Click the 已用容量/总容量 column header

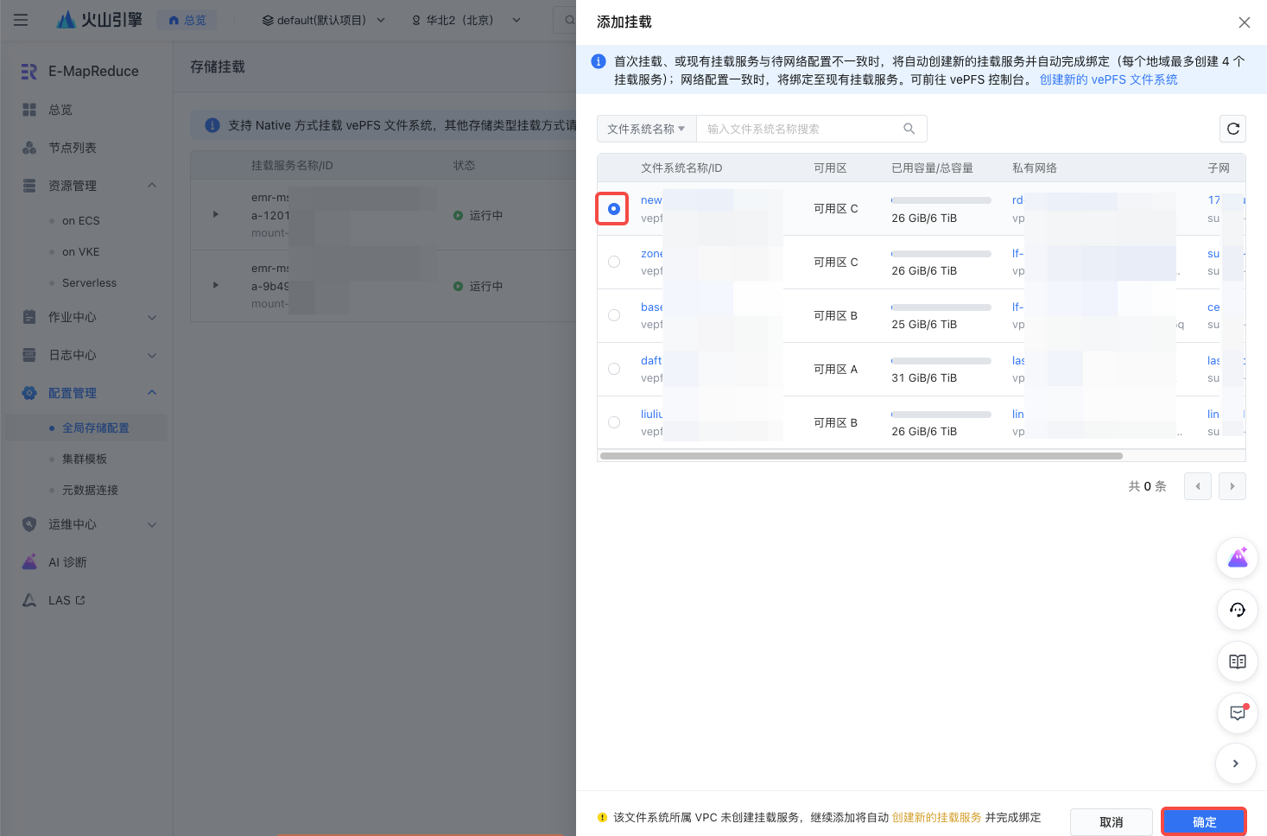(932, 168)
